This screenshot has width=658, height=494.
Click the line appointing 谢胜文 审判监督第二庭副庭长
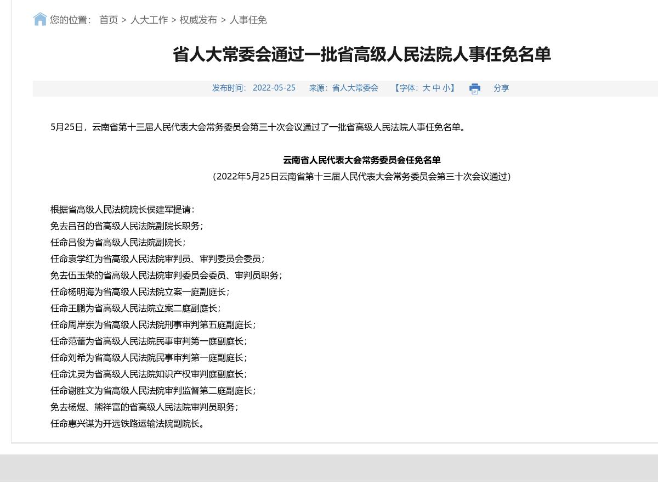154,391
